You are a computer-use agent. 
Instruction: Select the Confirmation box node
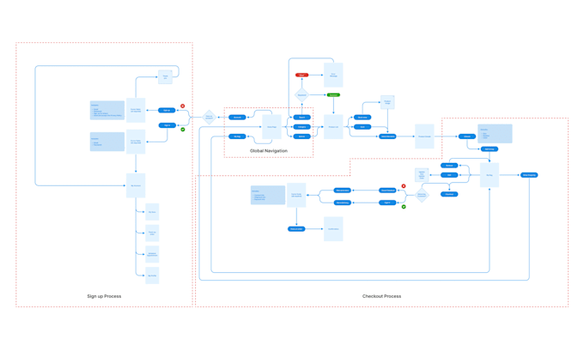coord(333,229)
